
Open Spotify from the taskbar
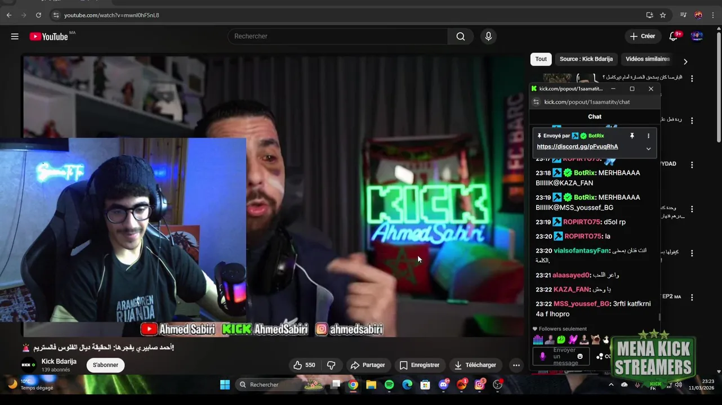[x=389, y=385]
